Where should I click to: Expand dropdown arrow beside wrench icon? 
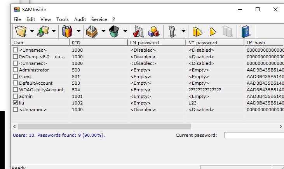183,31
